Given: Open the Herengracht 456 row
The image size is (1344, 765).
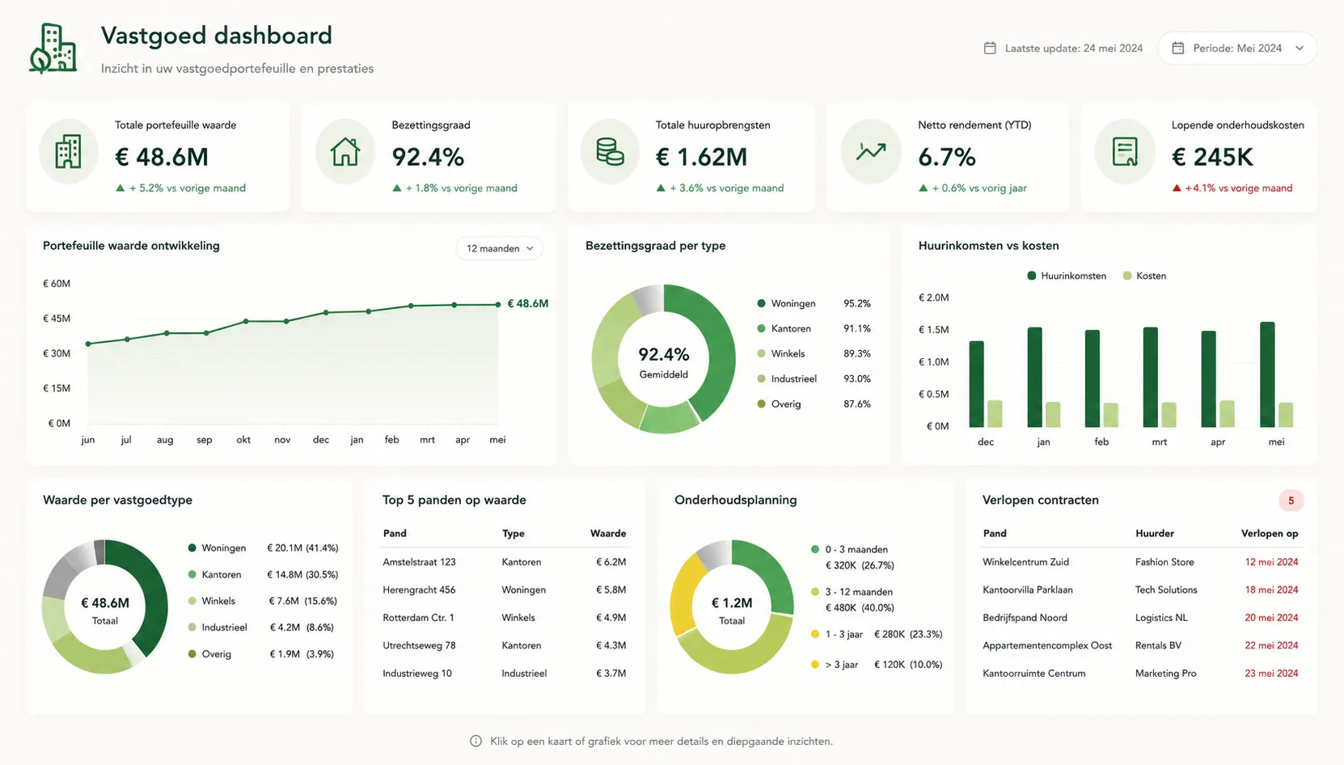Looking at the screenshot, I should click(505, 590).
